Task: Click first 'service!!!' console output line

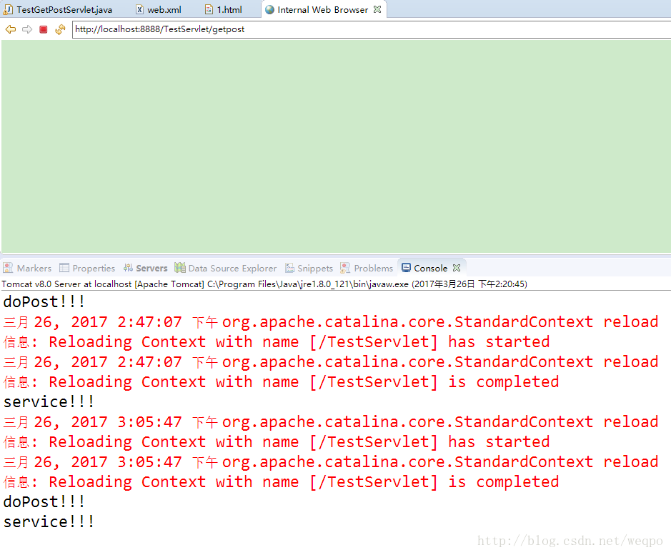Action: click(49, 402)
